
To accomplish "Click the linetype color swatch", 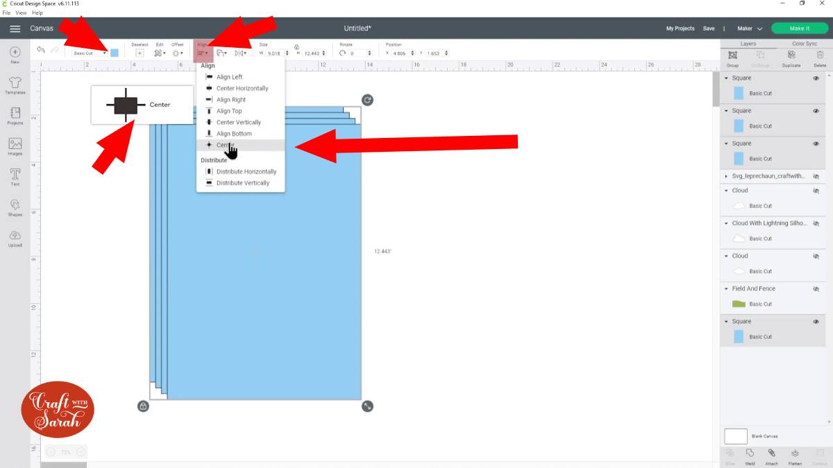I will [x=115, y=53].
